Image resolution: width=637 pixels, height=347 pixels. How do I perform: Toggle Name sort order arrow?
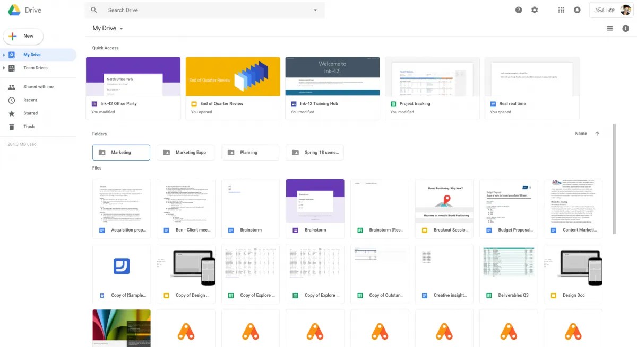(x=597, y=134)
